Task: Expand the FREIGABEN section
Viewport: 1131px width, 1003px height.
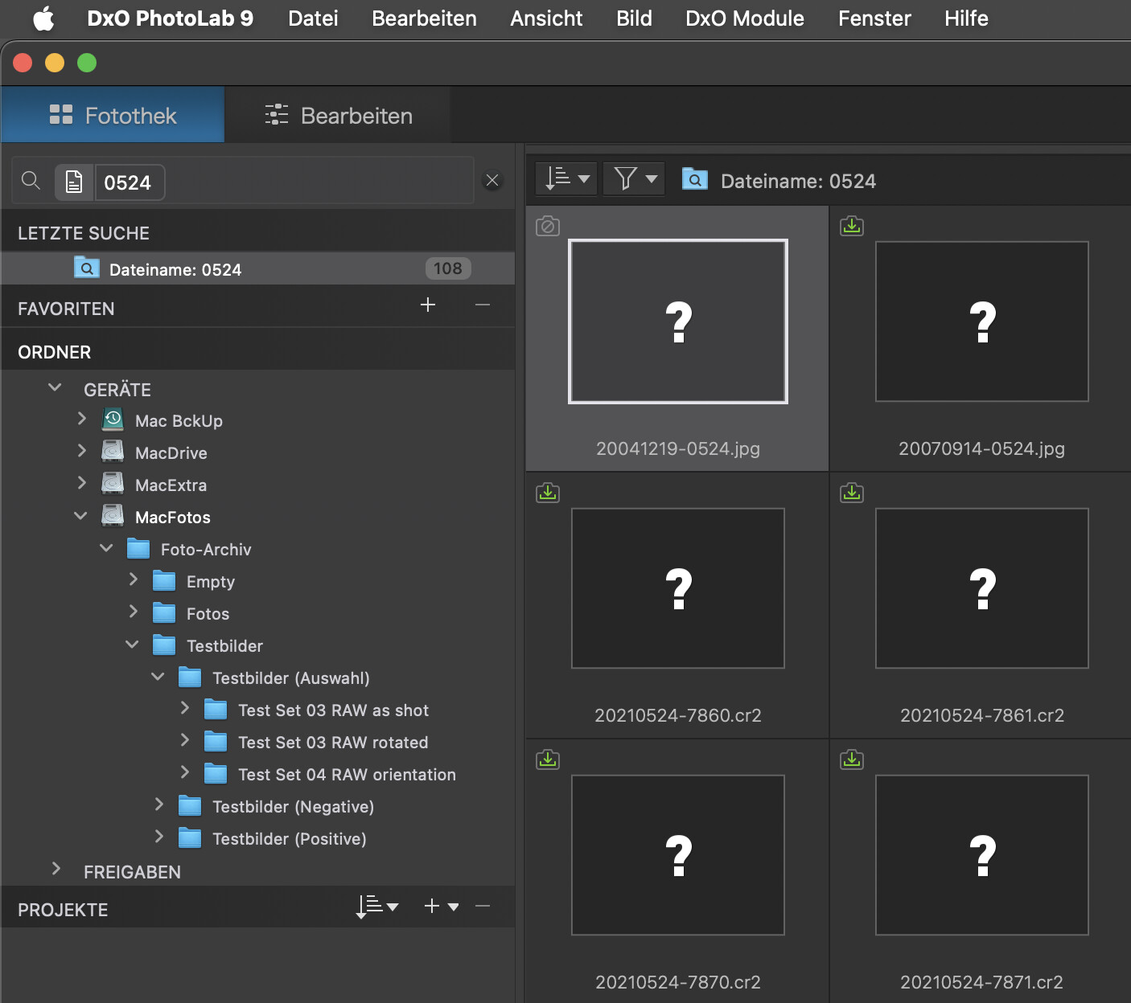Action: tap(56, 870)
